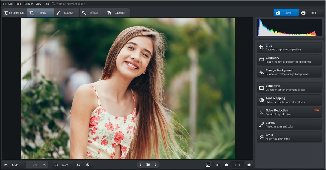Go to the previous photo
Image resolution: width=326 pixels, height=170 pixels.
[140, 165]
